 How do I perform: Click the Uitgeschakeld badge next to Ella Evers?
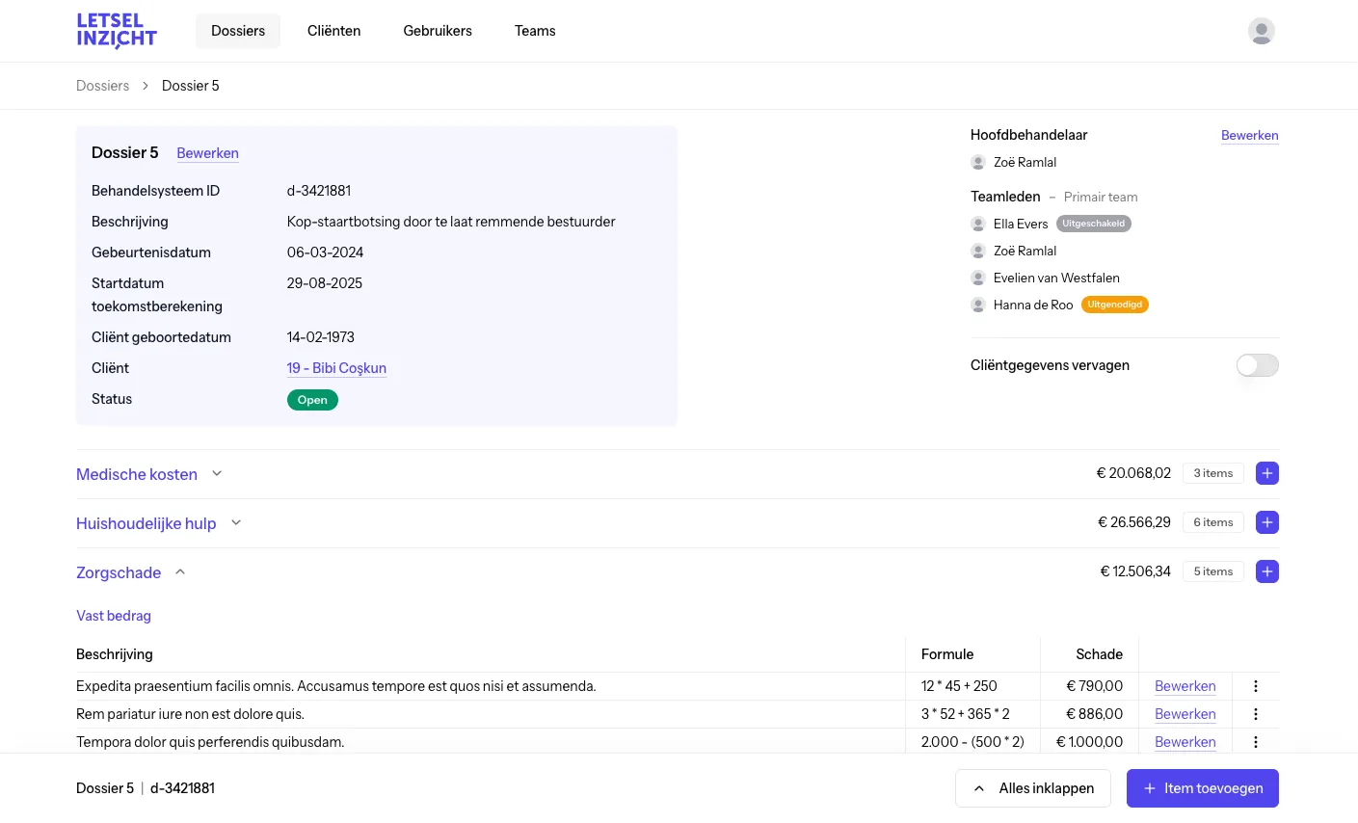click(1094, 224)
